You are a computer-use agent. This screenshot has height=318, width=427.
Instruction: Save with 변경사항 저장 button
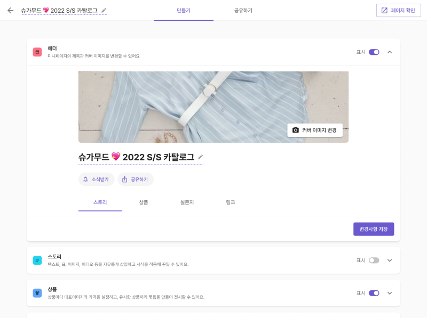click(374, 229)
